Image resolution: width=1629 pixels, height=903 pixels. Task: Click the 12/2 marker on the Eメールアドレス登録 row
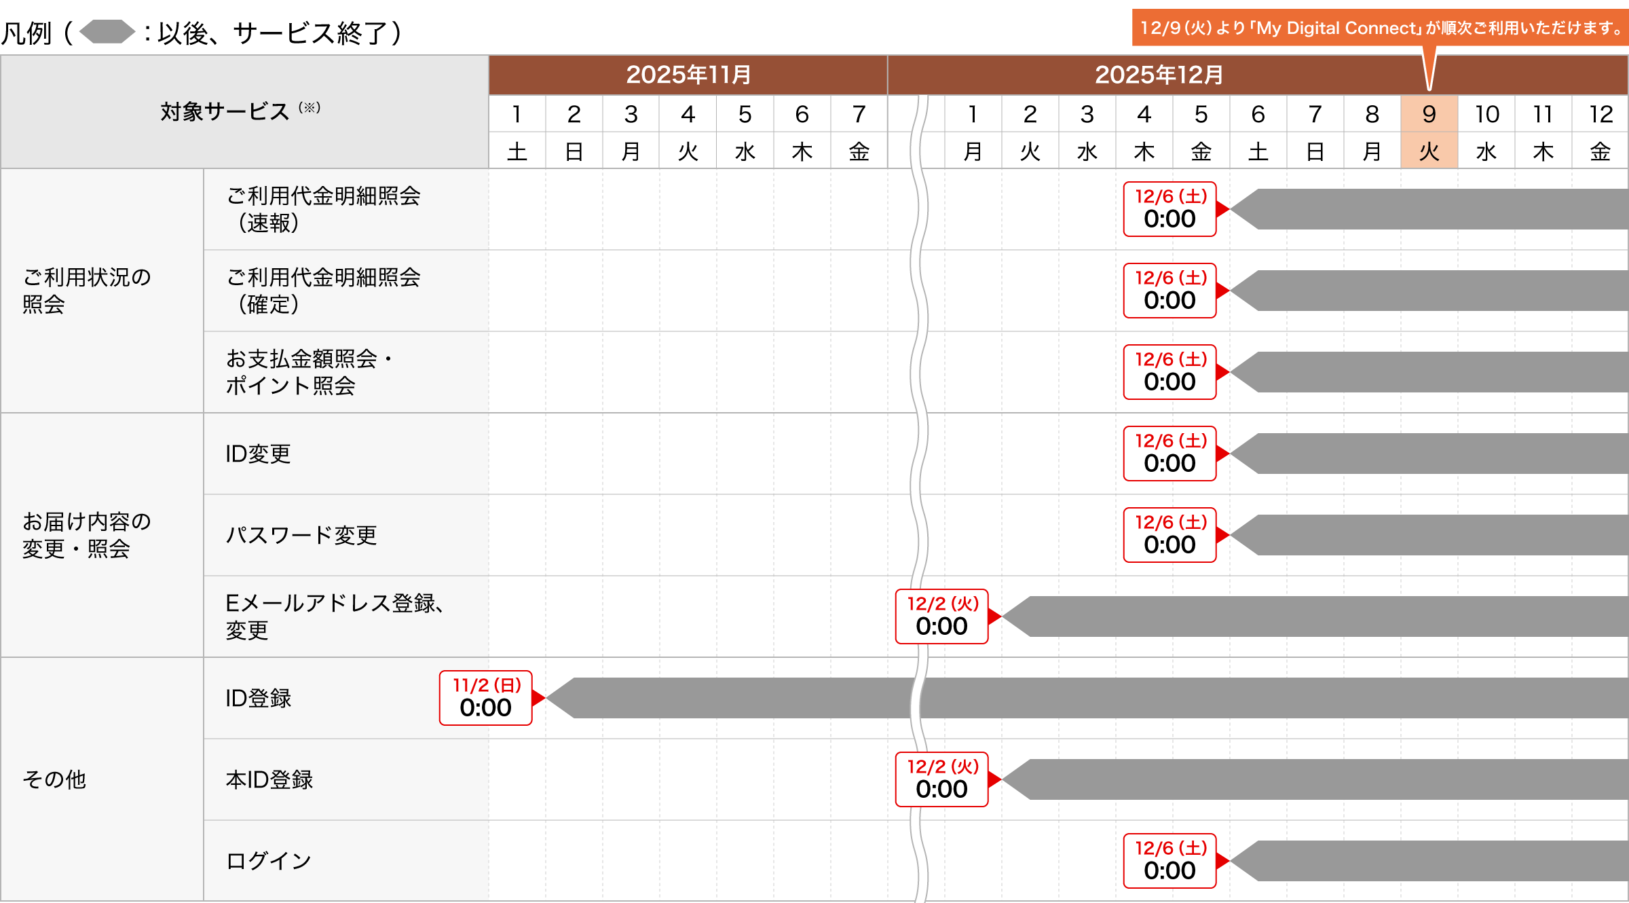(x=941, y=616)
